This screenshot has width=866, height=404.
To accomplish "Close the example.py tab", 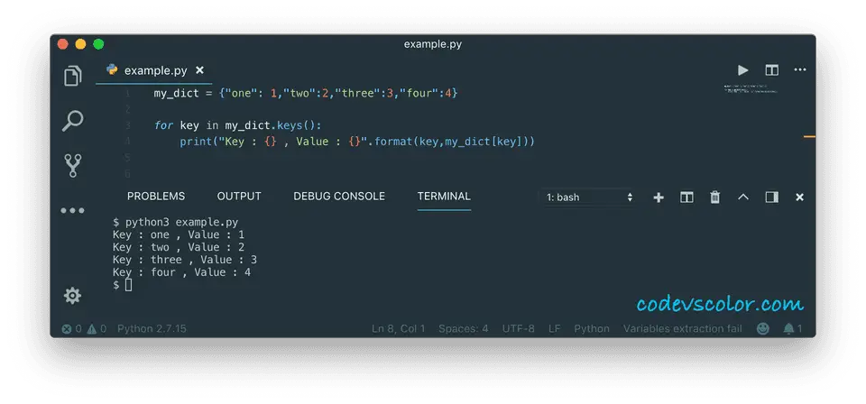I will point(200,70).
